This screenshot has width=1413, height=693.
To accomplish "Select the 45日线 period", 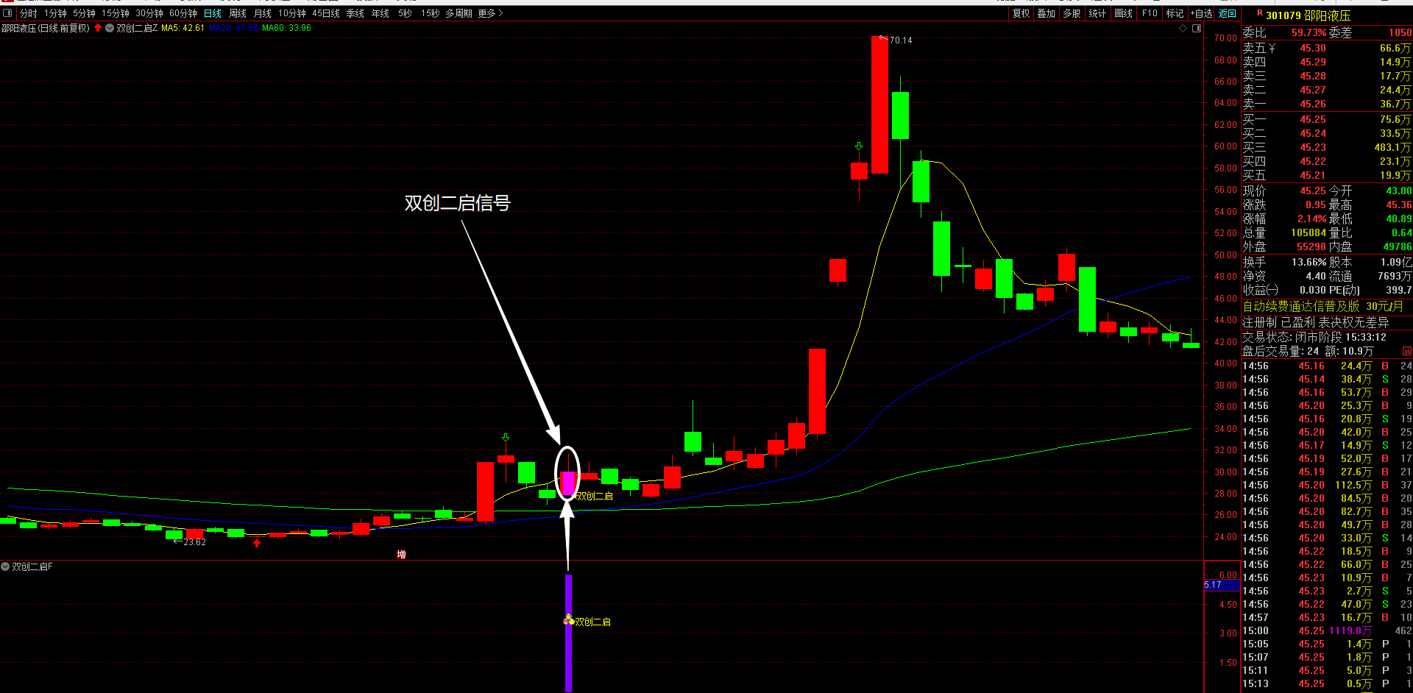I will pyautogui.click(x=326, y=13).
